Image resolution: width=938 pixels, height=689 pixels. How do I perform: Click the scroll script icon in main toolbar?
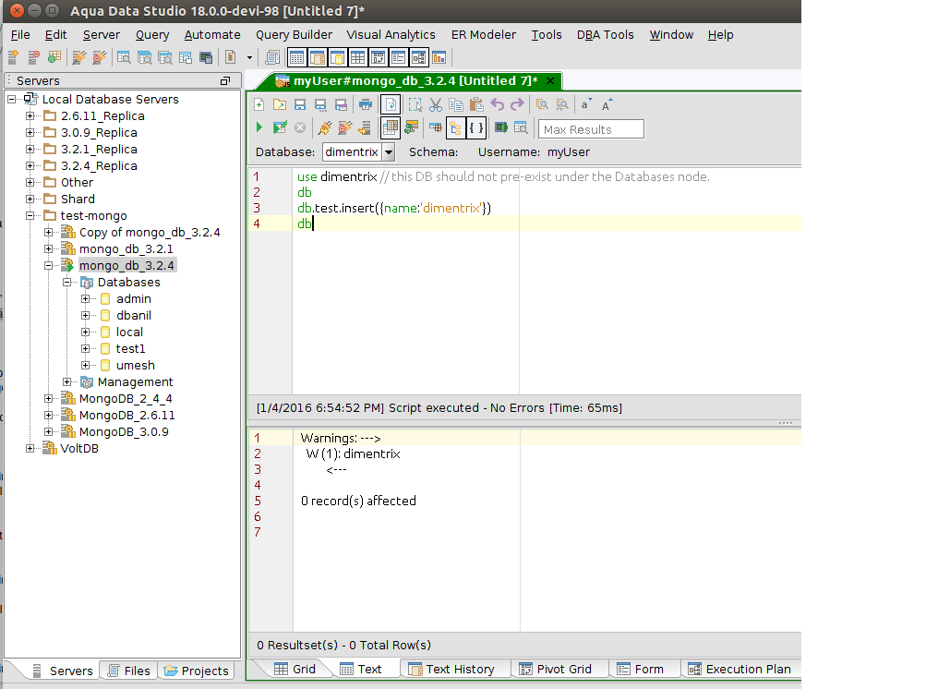(272, 57)
